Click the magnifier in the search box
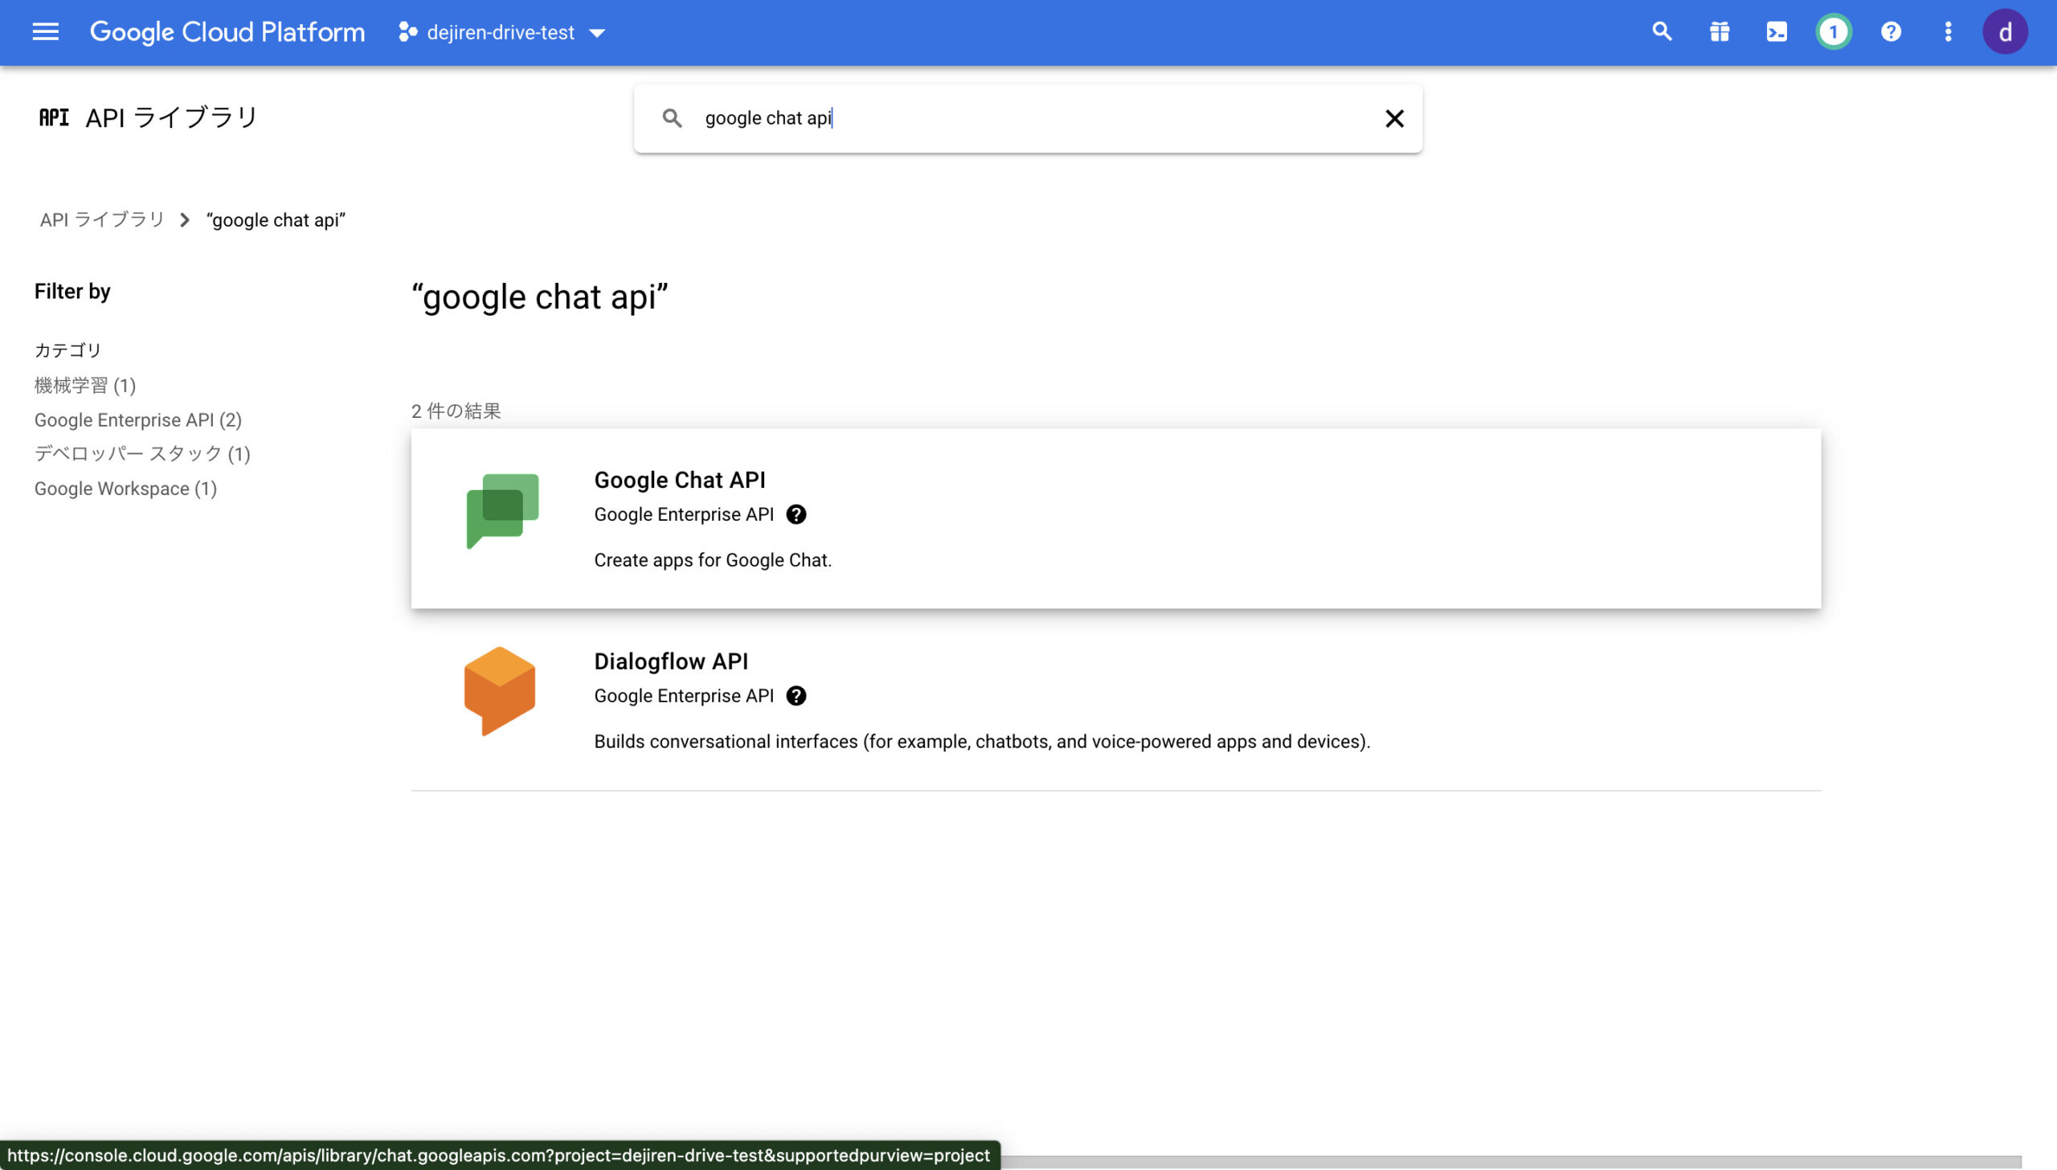The height and width of the screenshot is (1170, 2057). (672, 118)
